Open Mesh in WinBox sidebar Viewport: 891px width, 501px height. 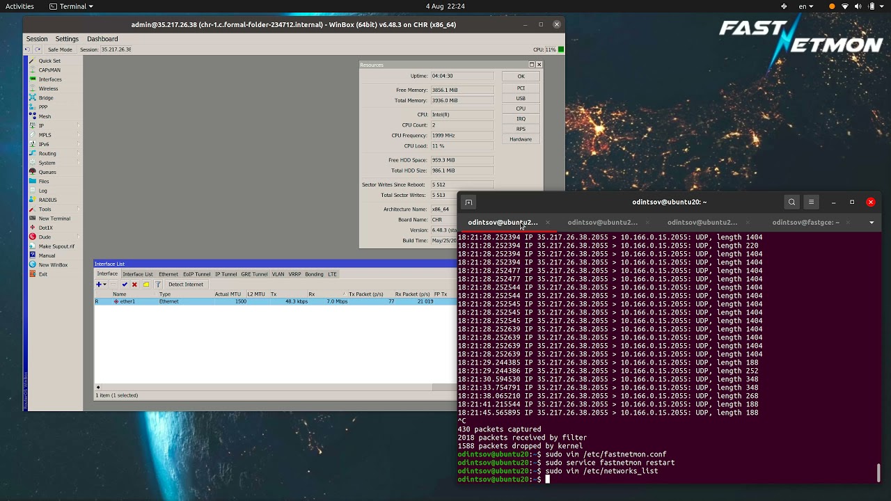tap(45, 116)
